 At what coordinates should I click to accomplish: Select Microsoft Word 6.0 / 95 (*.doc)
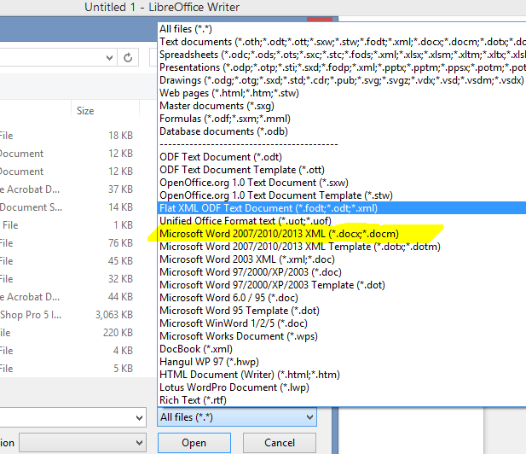[342, 297]
